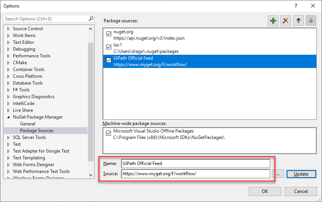Click the OK button
Viewport: 322px width, 202px height.
pyautogui.click(x=264, y=191)
